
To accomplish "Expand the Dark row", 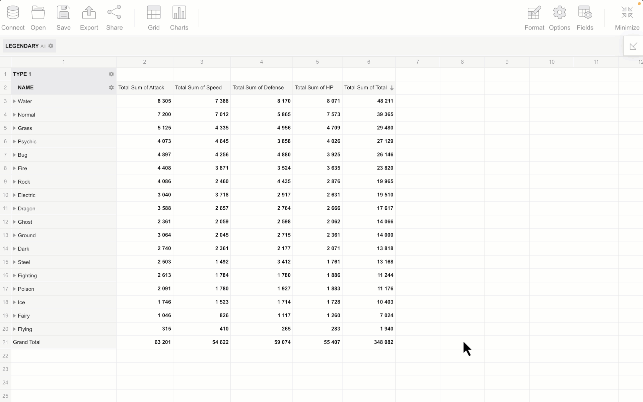I will [x=14, y=249].
